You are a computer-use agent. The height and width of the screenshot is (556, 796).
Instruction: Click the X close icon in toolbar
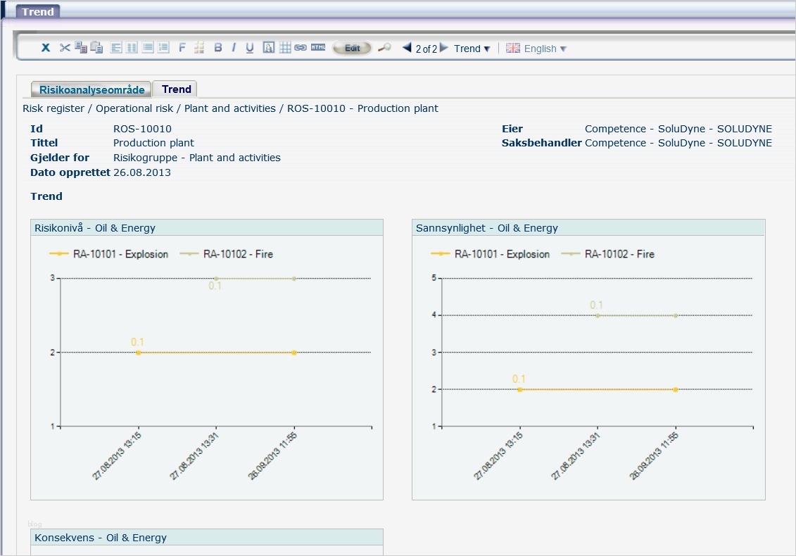(46, 48)
